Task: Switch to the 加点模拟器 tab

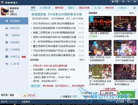Action: coord(45,8)
